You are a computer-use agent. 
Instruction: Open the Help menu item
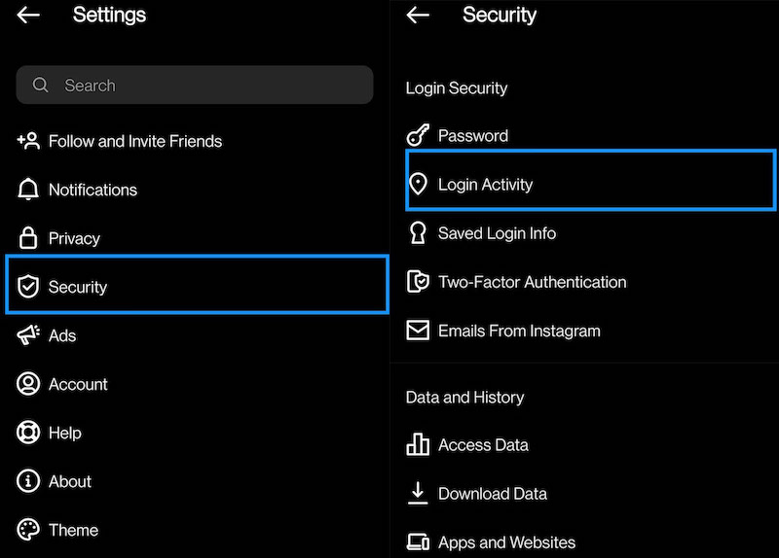[64, 433]
